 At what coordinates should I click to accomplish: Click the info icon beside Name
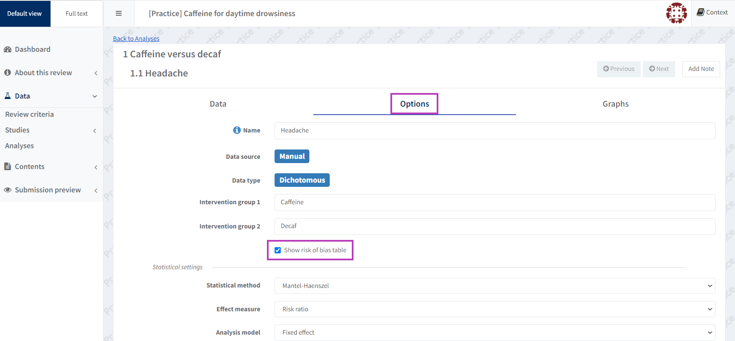[x=237, y=130]
